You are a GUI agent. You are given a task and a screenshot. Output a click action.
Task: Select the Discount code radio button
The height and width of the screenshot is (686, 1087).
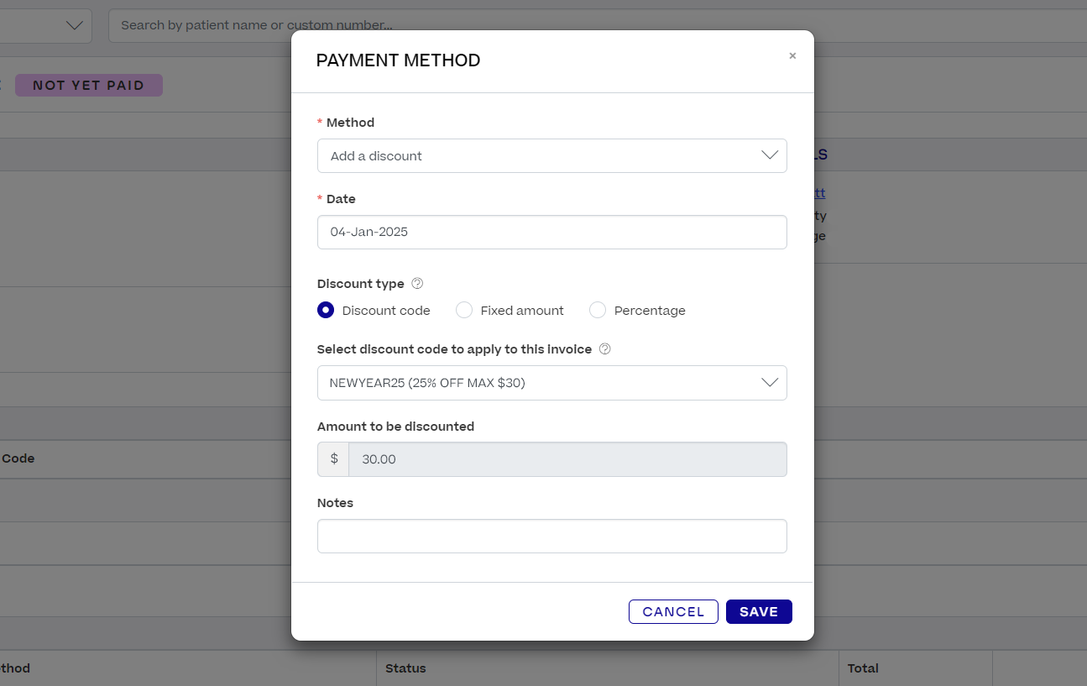[x=326, y=310]
